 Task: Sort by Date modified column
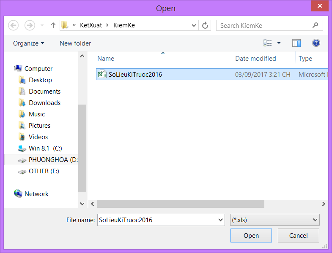(x=255, y=59)
